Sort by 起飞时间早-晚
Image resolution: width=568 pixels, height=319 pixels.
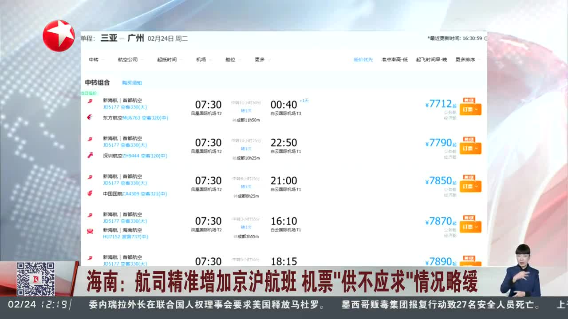(x=431, y=60)
